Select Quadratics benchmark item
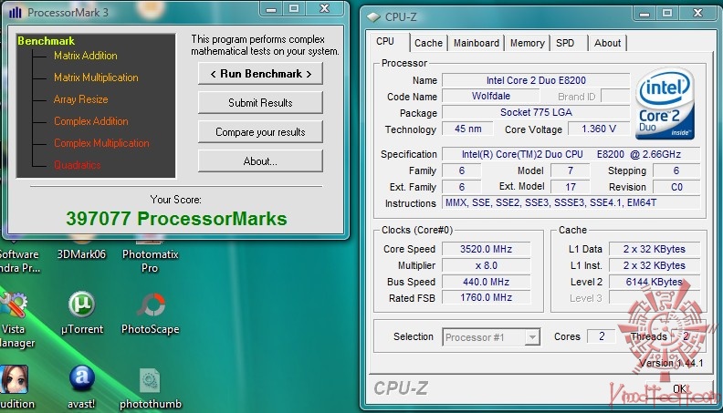This screenshot has width=723, height=413. point(77,165)
